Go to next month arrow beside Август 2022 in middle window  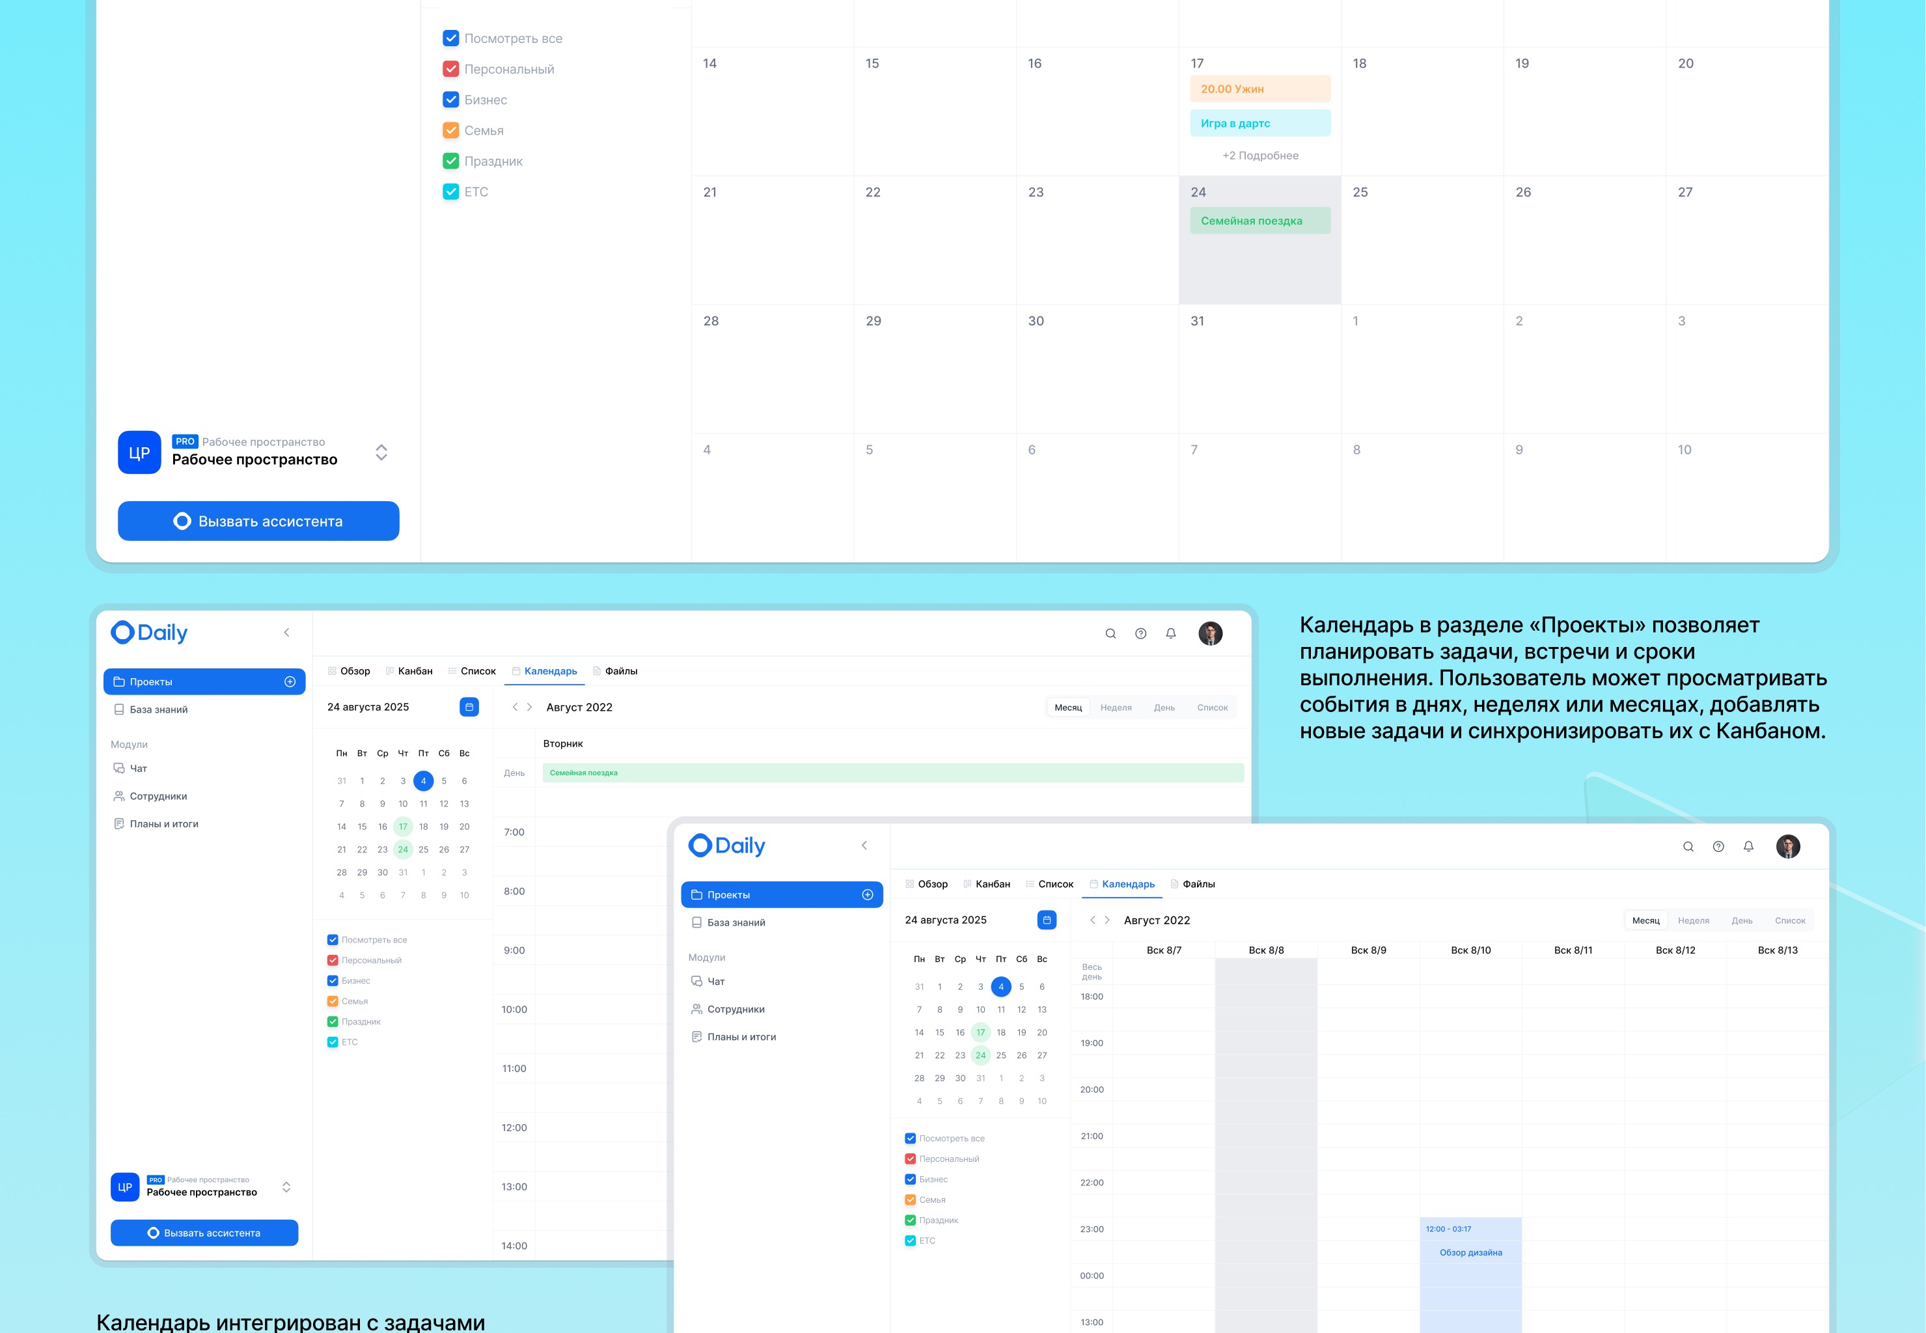click(x=530, y=708)
